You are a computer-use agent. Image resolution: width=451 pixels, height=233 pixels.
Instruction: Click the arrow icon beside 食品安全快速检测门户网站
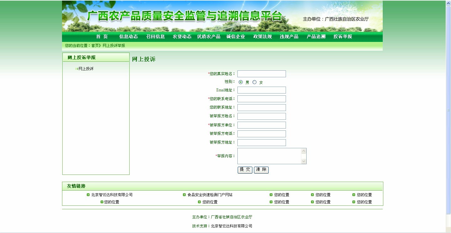click(184, 195)
